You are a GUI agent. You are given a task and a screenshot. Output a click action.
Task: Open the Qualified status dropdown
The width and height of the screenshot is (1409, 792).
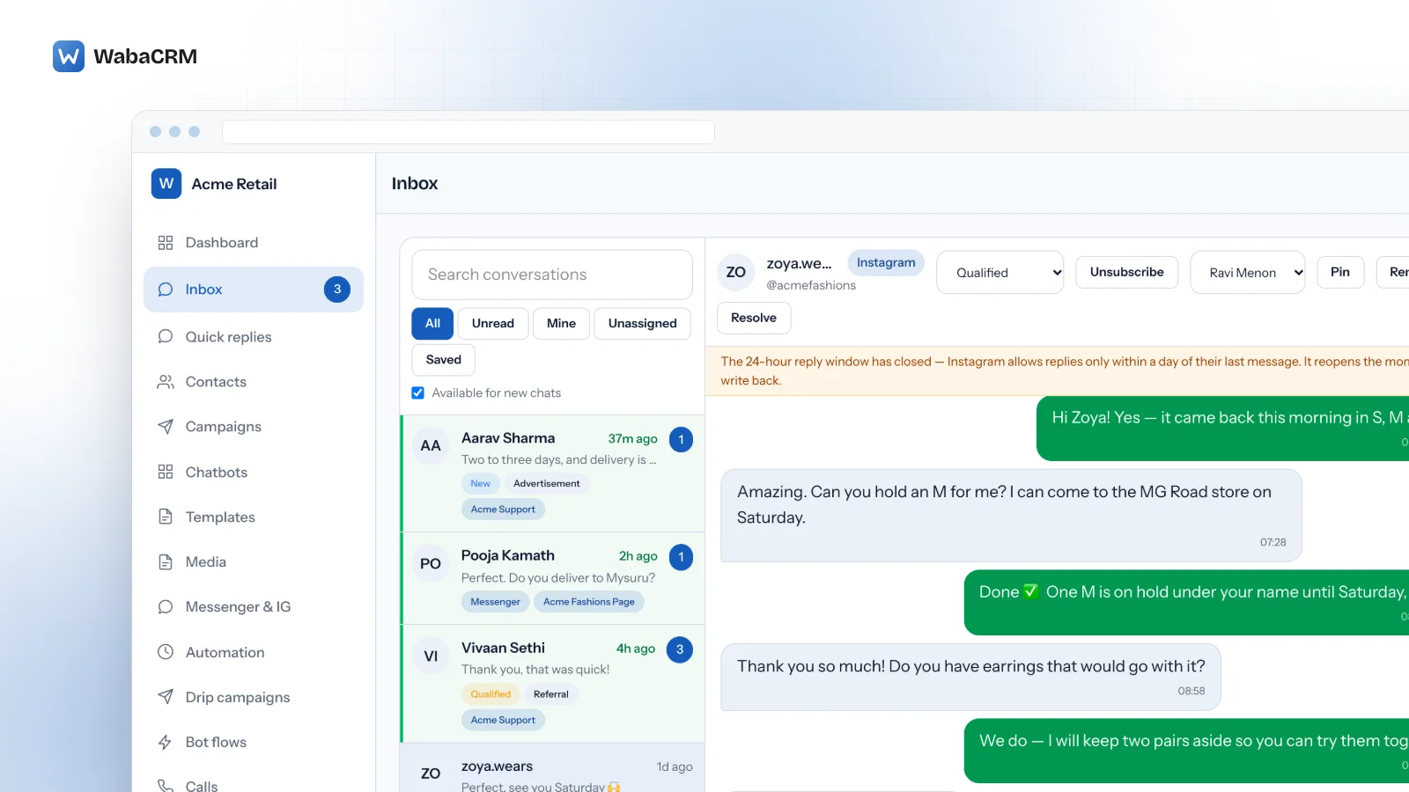point(1000,273)
